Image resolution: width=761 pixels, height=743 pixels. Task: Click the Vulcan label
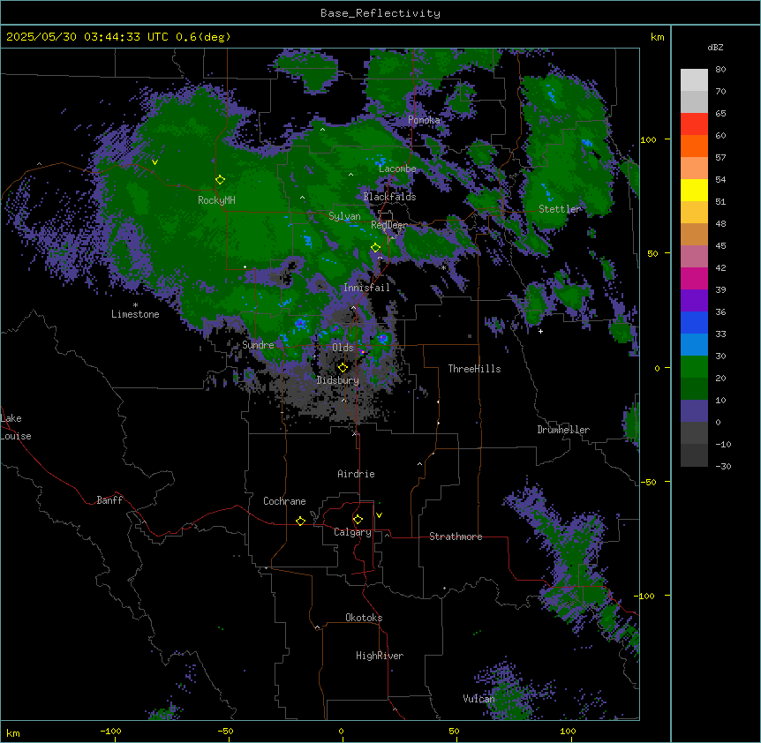[x=478, y=699]
